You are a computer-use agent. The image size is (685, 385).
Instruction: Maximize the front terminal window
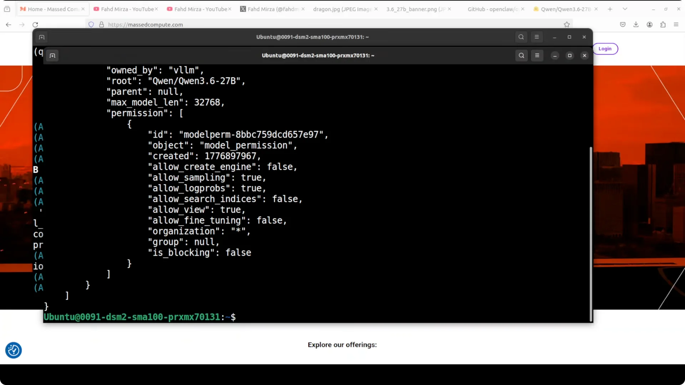coord(570,55)
